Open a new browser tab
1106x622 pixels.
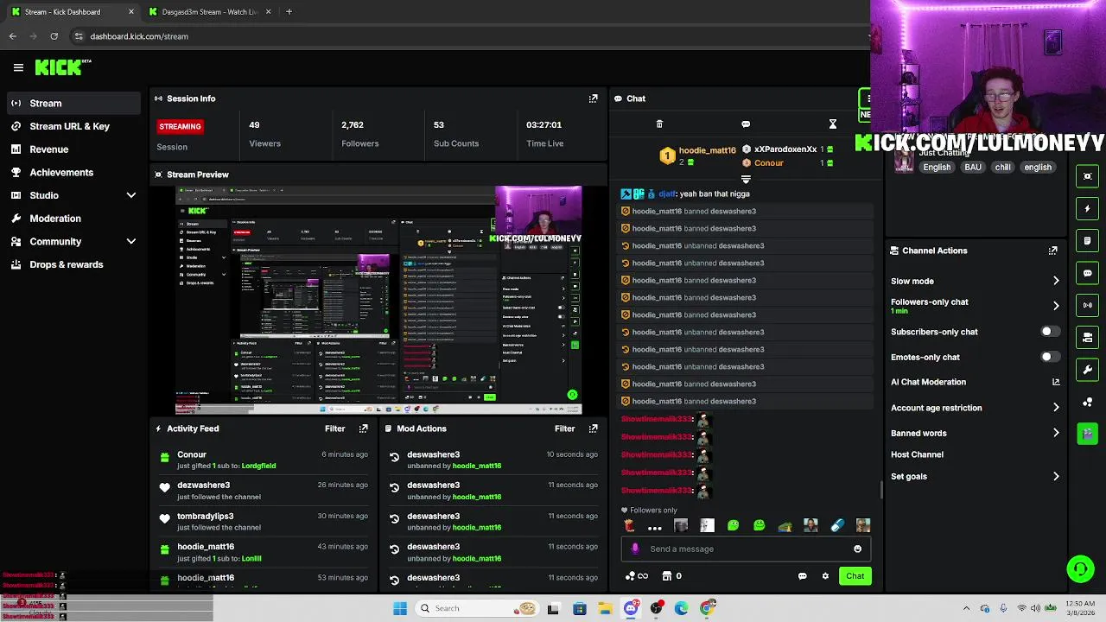(x=289, y=12)
